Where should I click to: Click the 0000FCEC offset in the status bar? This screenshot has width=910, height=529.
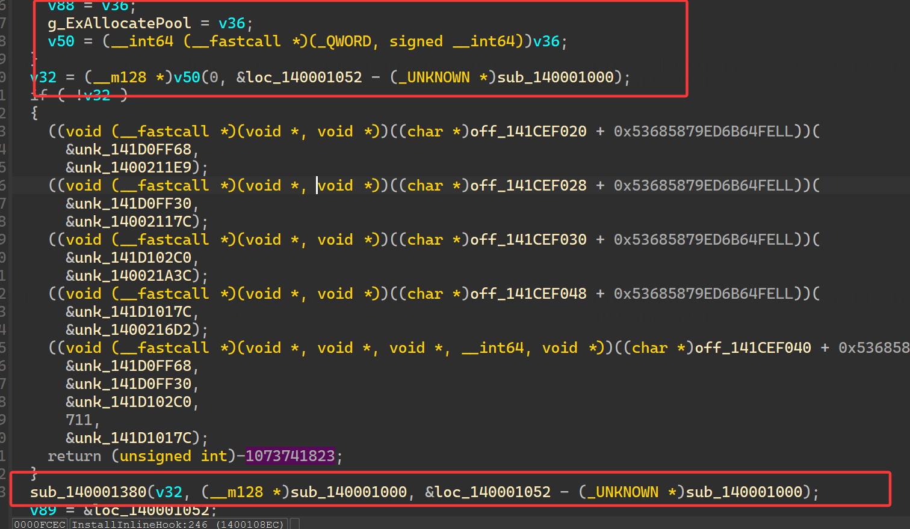[40, 524]
